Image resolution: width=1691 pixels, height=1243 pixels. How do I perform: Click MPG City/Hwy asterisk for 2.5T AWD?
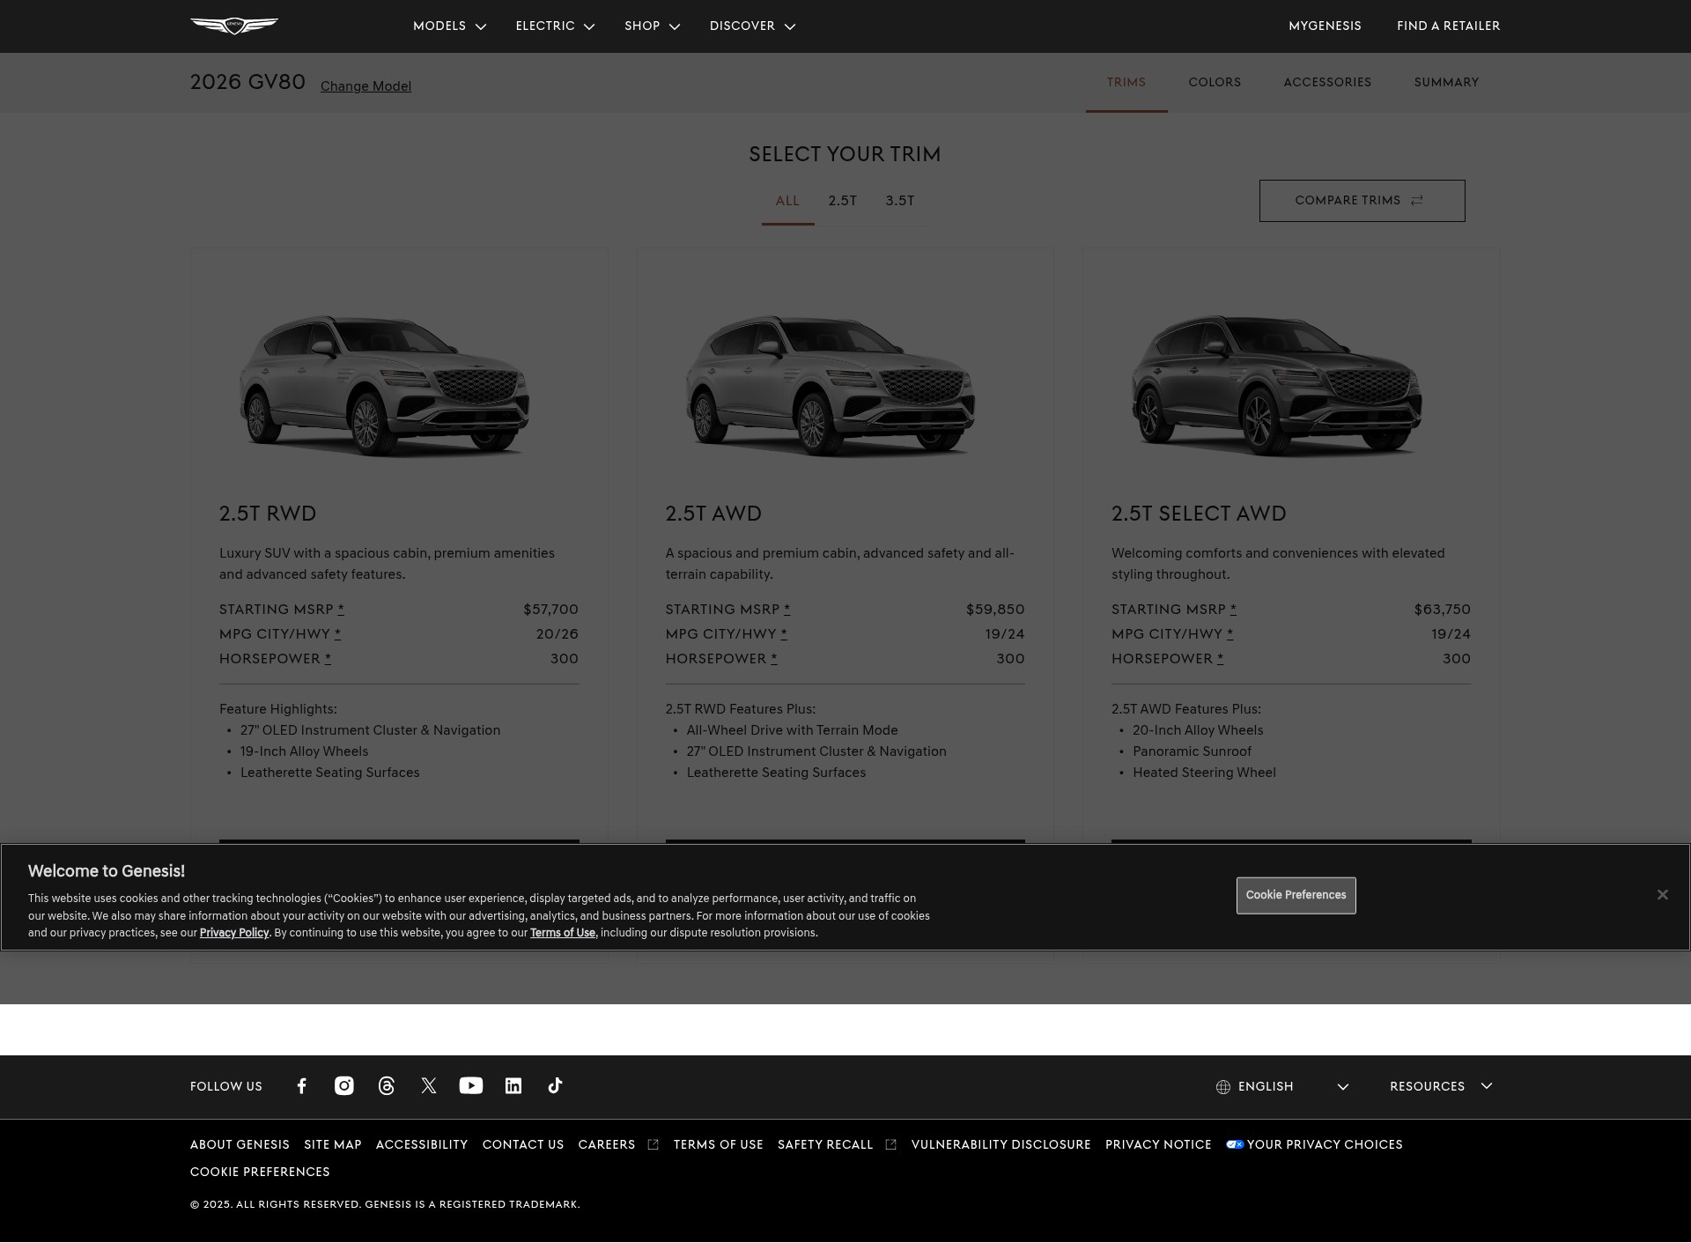pyautogui.click(x=784, y=634)
